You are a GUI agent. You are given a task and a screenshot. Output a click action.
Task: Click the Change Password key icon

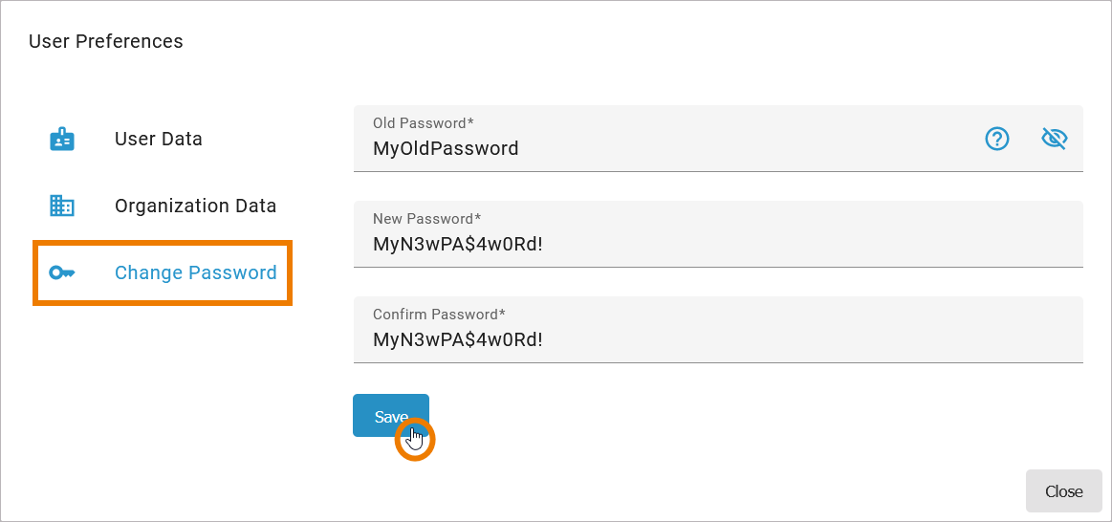tap(62, 273)
